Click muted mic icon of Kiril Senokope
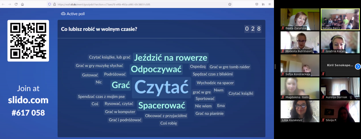The width and height of the screenshot is (361, 139). point(323,74)
